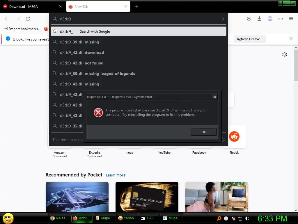Click the Refresh Firefox button
The image size is (298, 224).
249,39
